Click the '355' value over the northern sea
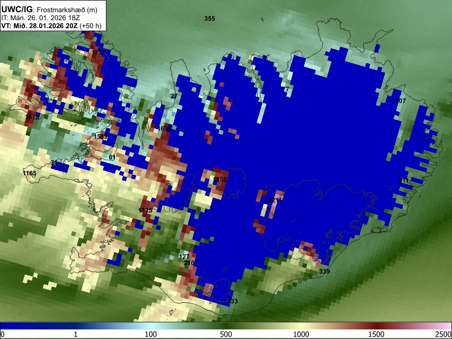 [x=210, y=19]
